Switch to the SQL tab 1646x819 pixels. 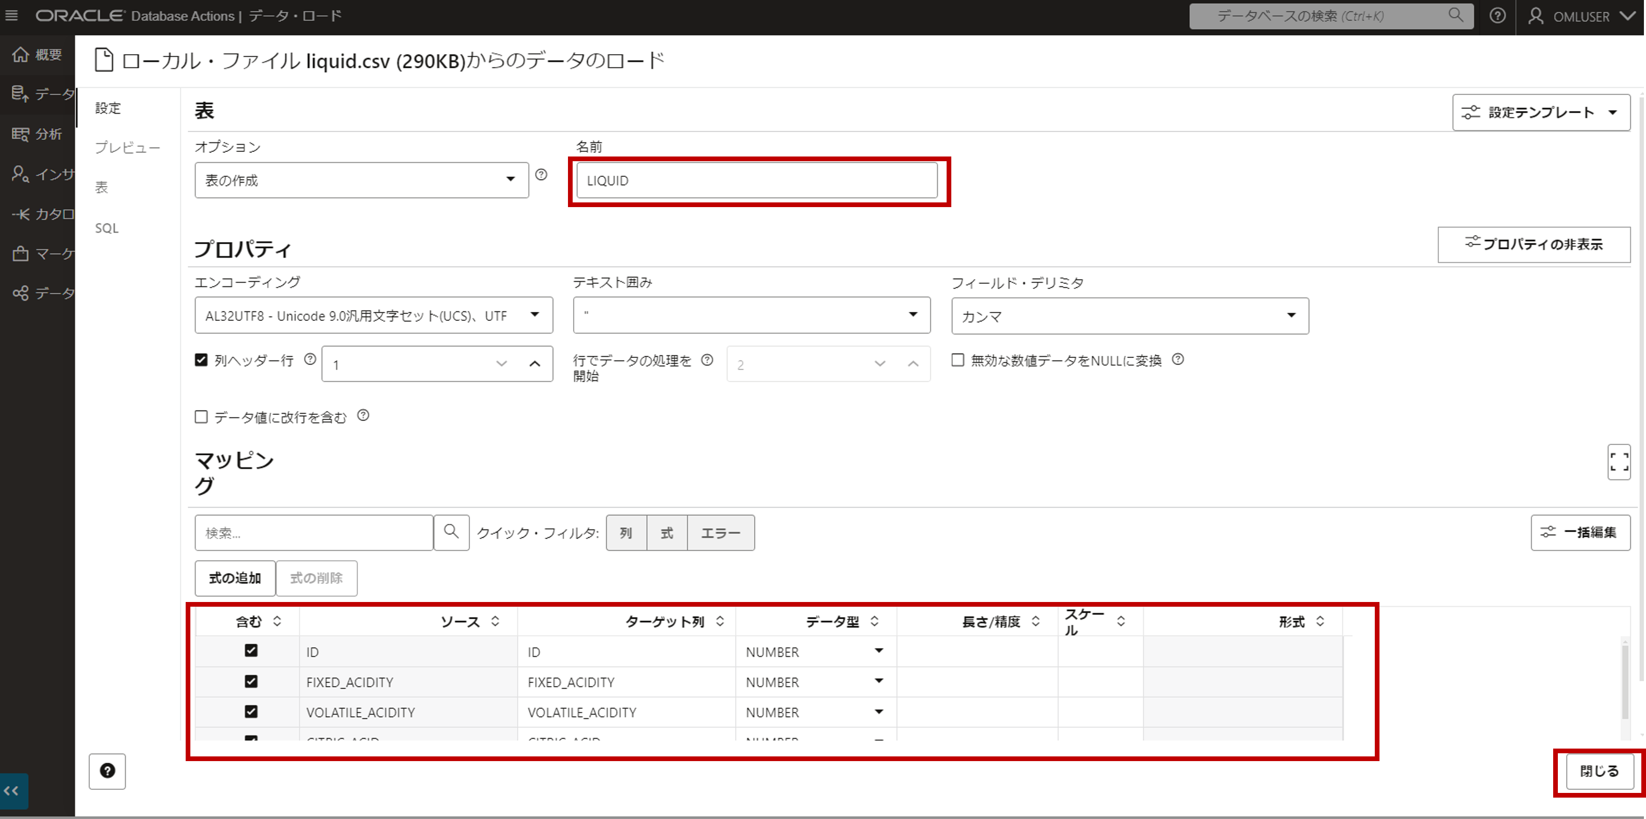tap(107, 228)
